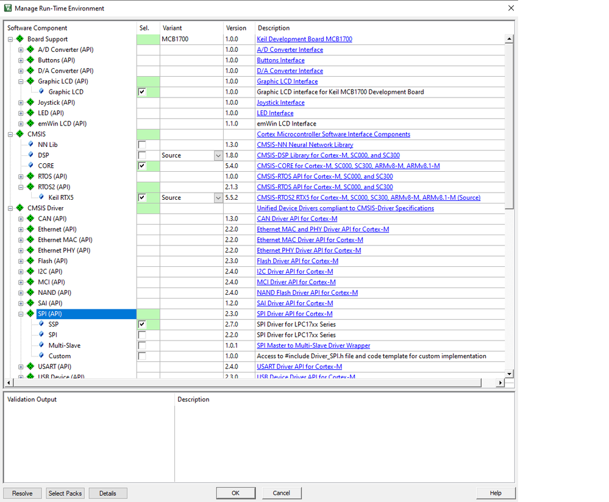
Task: Click the diamond icon next to A/D Converter (API)
Action: (30, 49)
